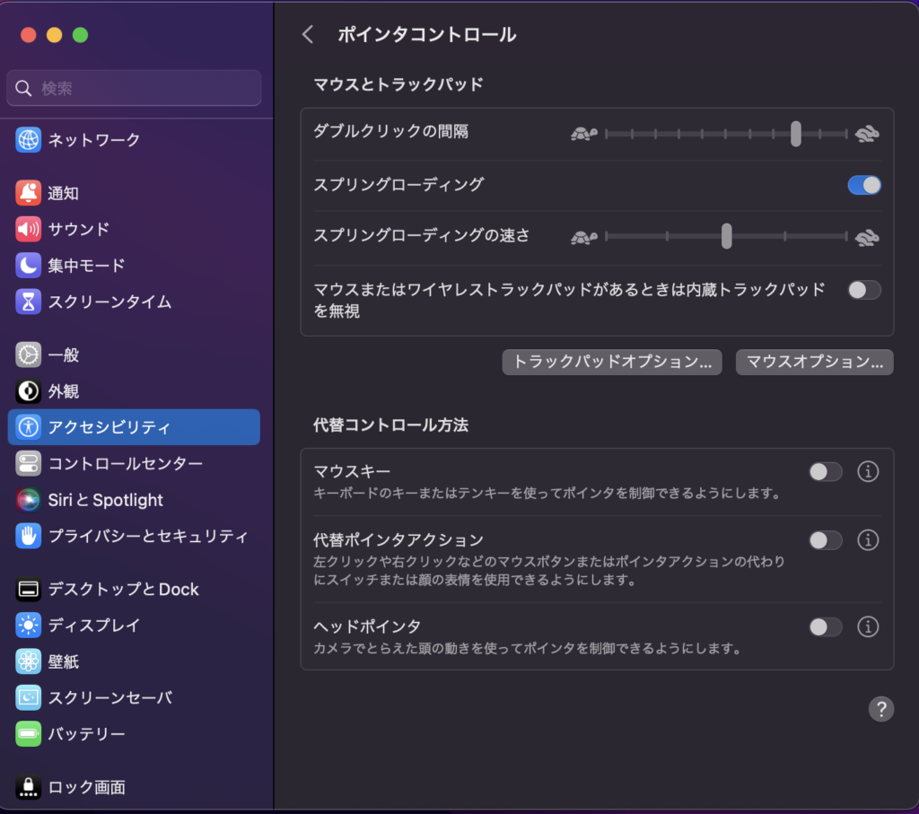Click the Network globe icon
Image resolution: width=919 pixels, height=814 pixels.
pyautogui.click(x=28, y=140)
